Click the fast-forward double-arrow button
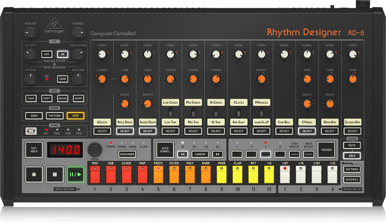The width and height of the screenshot is (386, 224). pos(217,154)
